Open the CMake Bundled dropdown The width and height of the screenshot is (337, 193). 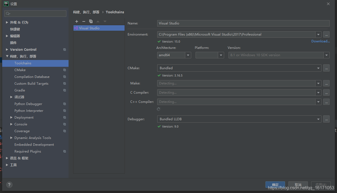[318, 68]
